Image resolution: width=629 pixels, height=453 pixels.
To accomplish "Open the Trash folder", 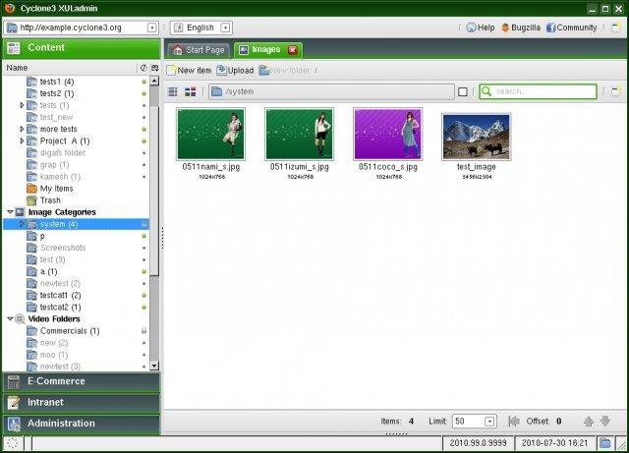I will click(49, 200).
